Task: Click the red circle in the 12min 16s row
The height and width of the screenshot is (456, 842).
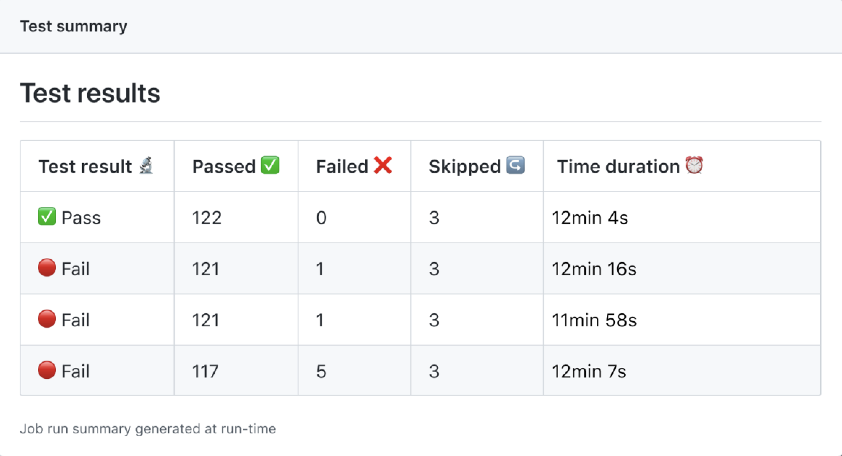Action: click(x=47, y=268)
